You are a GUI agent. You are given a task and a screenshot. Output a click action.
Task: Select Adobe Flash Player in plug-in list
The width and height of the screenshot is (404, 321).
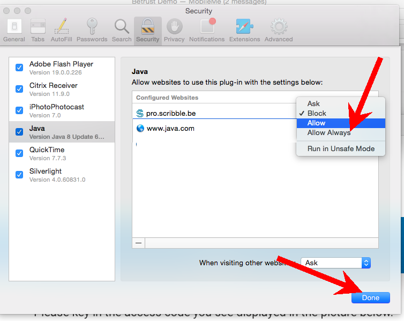(x=62, y=68)
